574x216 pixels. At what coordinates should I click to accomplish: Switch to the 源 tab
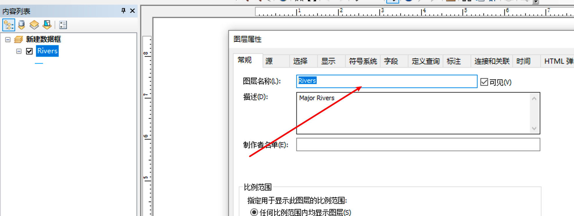coord(276,61)
